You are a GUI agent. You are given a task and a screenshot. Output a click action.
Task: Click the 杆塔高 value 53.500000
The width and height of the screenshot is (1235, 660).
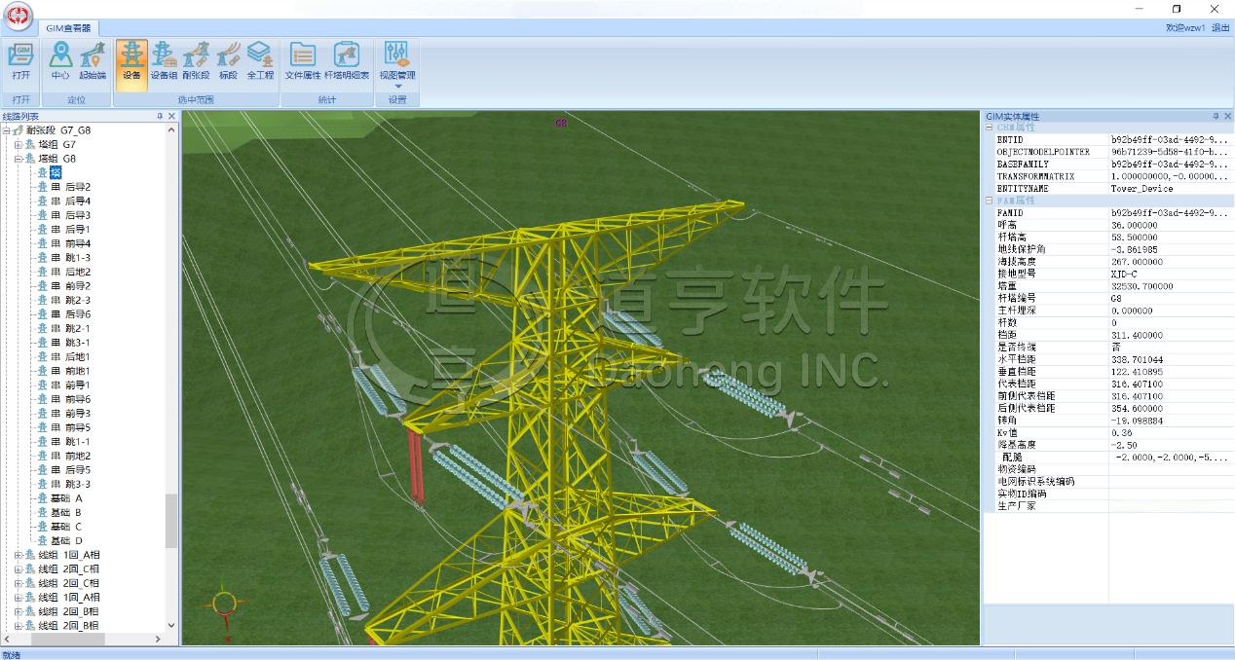(1134, 237)
